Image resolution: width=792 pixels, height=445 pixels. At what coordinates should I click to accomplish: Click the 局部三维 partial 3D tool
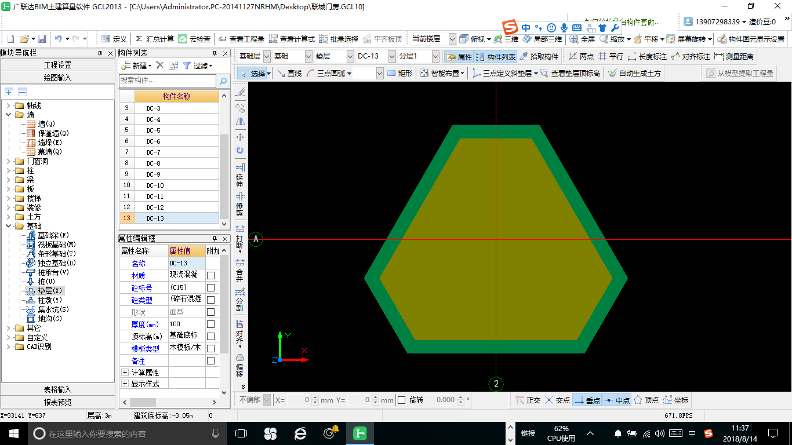pos(542,39)
